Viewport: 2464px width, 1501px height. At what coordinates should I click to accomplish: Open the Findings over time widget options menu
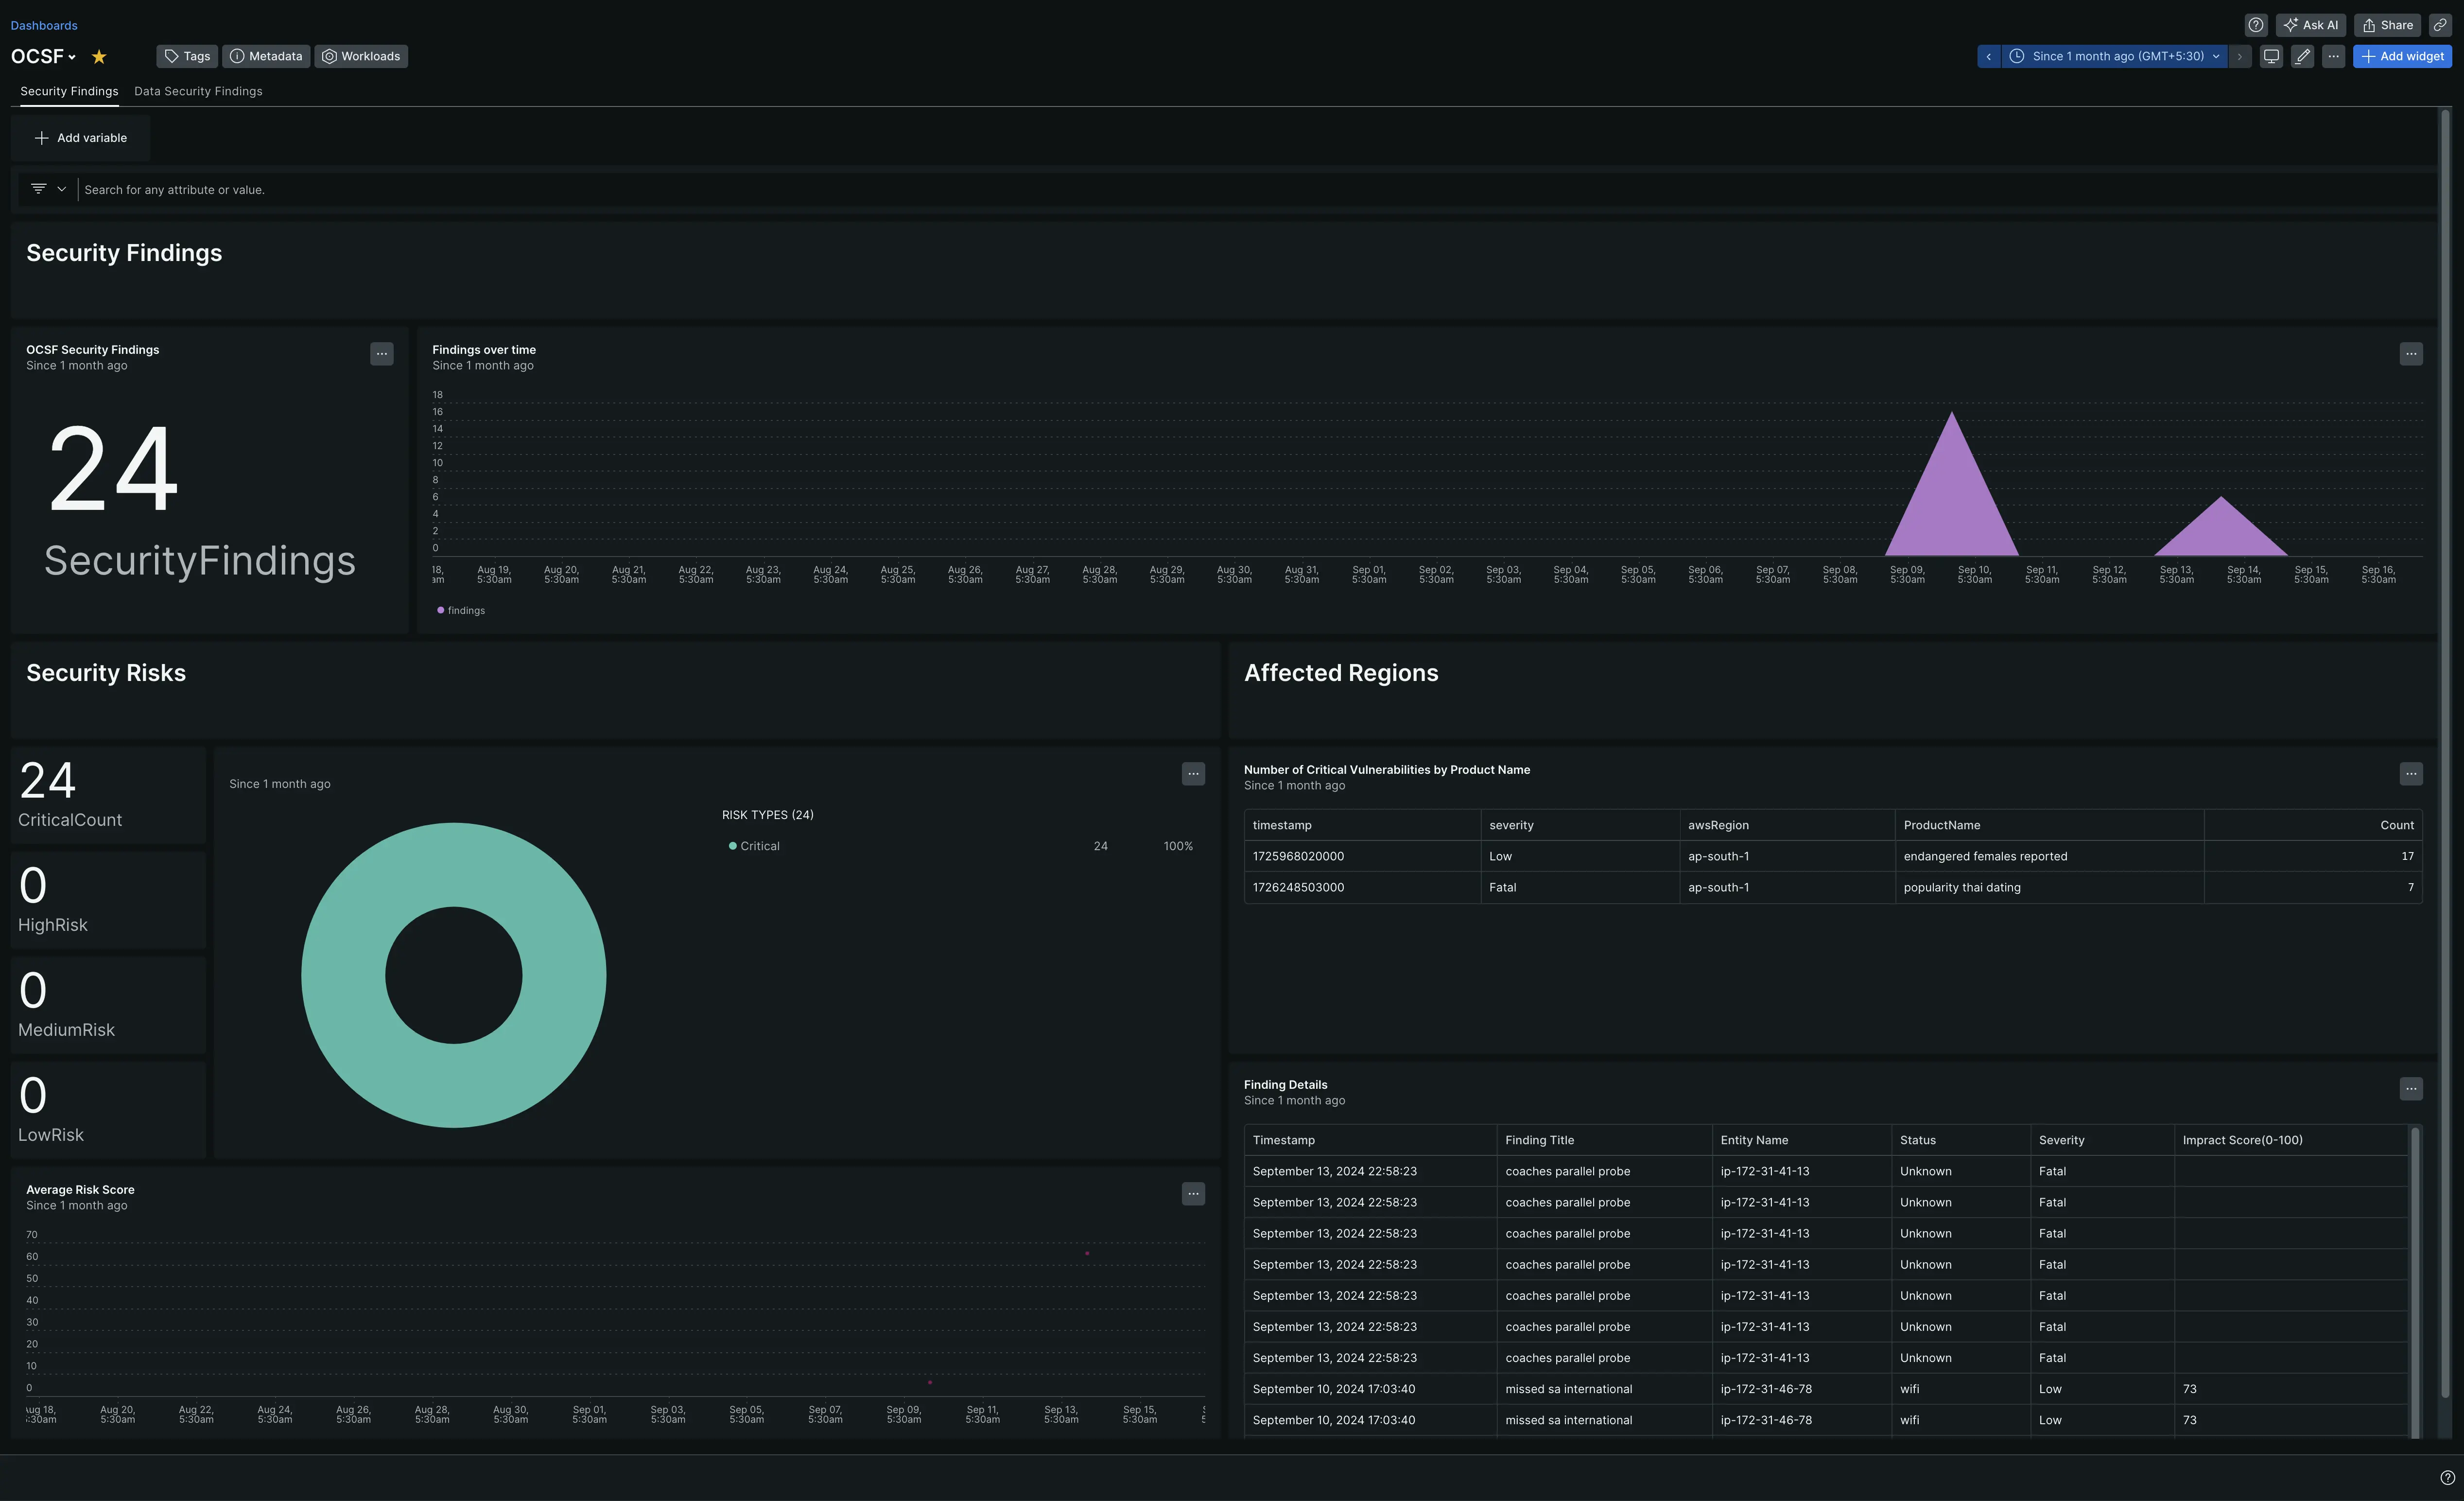coord(2410,354)
